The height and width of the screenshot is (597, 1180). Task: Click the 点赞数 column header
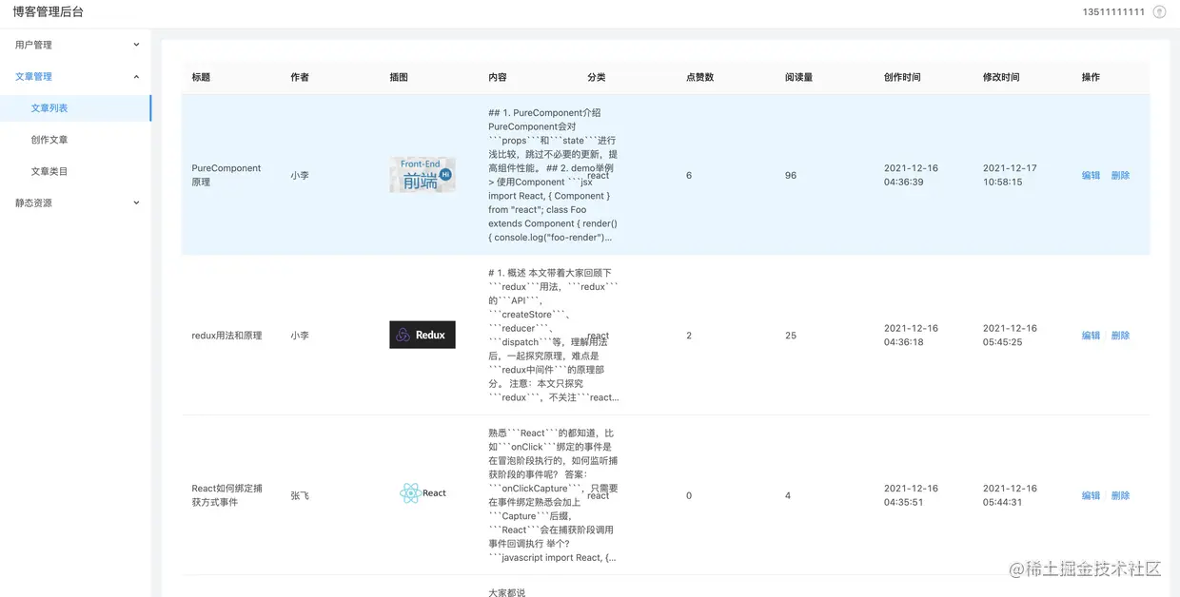click(x=700, y=77)
